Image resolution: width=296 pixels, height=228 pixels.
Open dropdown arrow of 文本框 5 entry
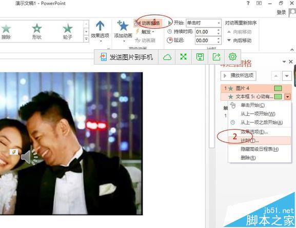[x=287, y=97]
